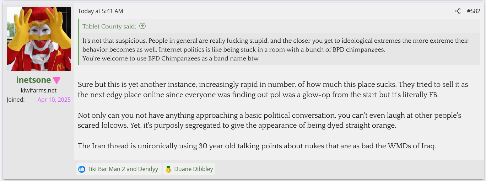This screenshot has width=486, height=181.
Task: Click the kiwifarms.net user title text
Action: coord(39,90)
